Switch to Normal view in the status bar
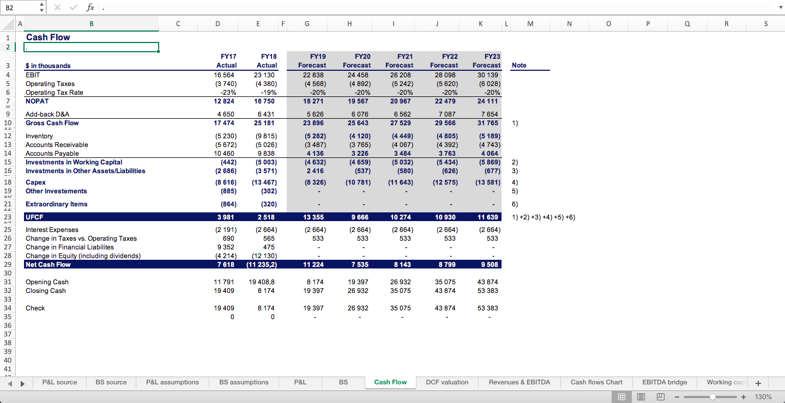785x403 pixels. tap(621, 396)
